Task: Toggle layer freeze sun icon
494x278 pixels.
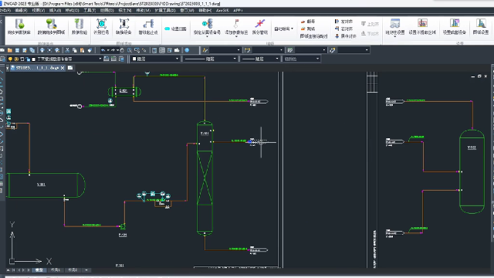Action: (x=16, y=59)
